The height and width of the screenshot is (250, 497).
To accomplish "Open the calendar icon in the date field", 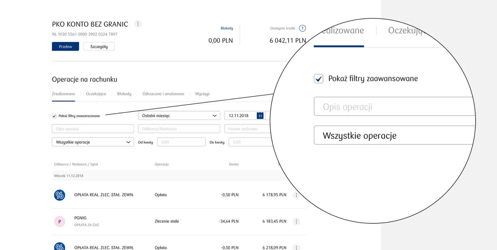I will pos(260,116).
